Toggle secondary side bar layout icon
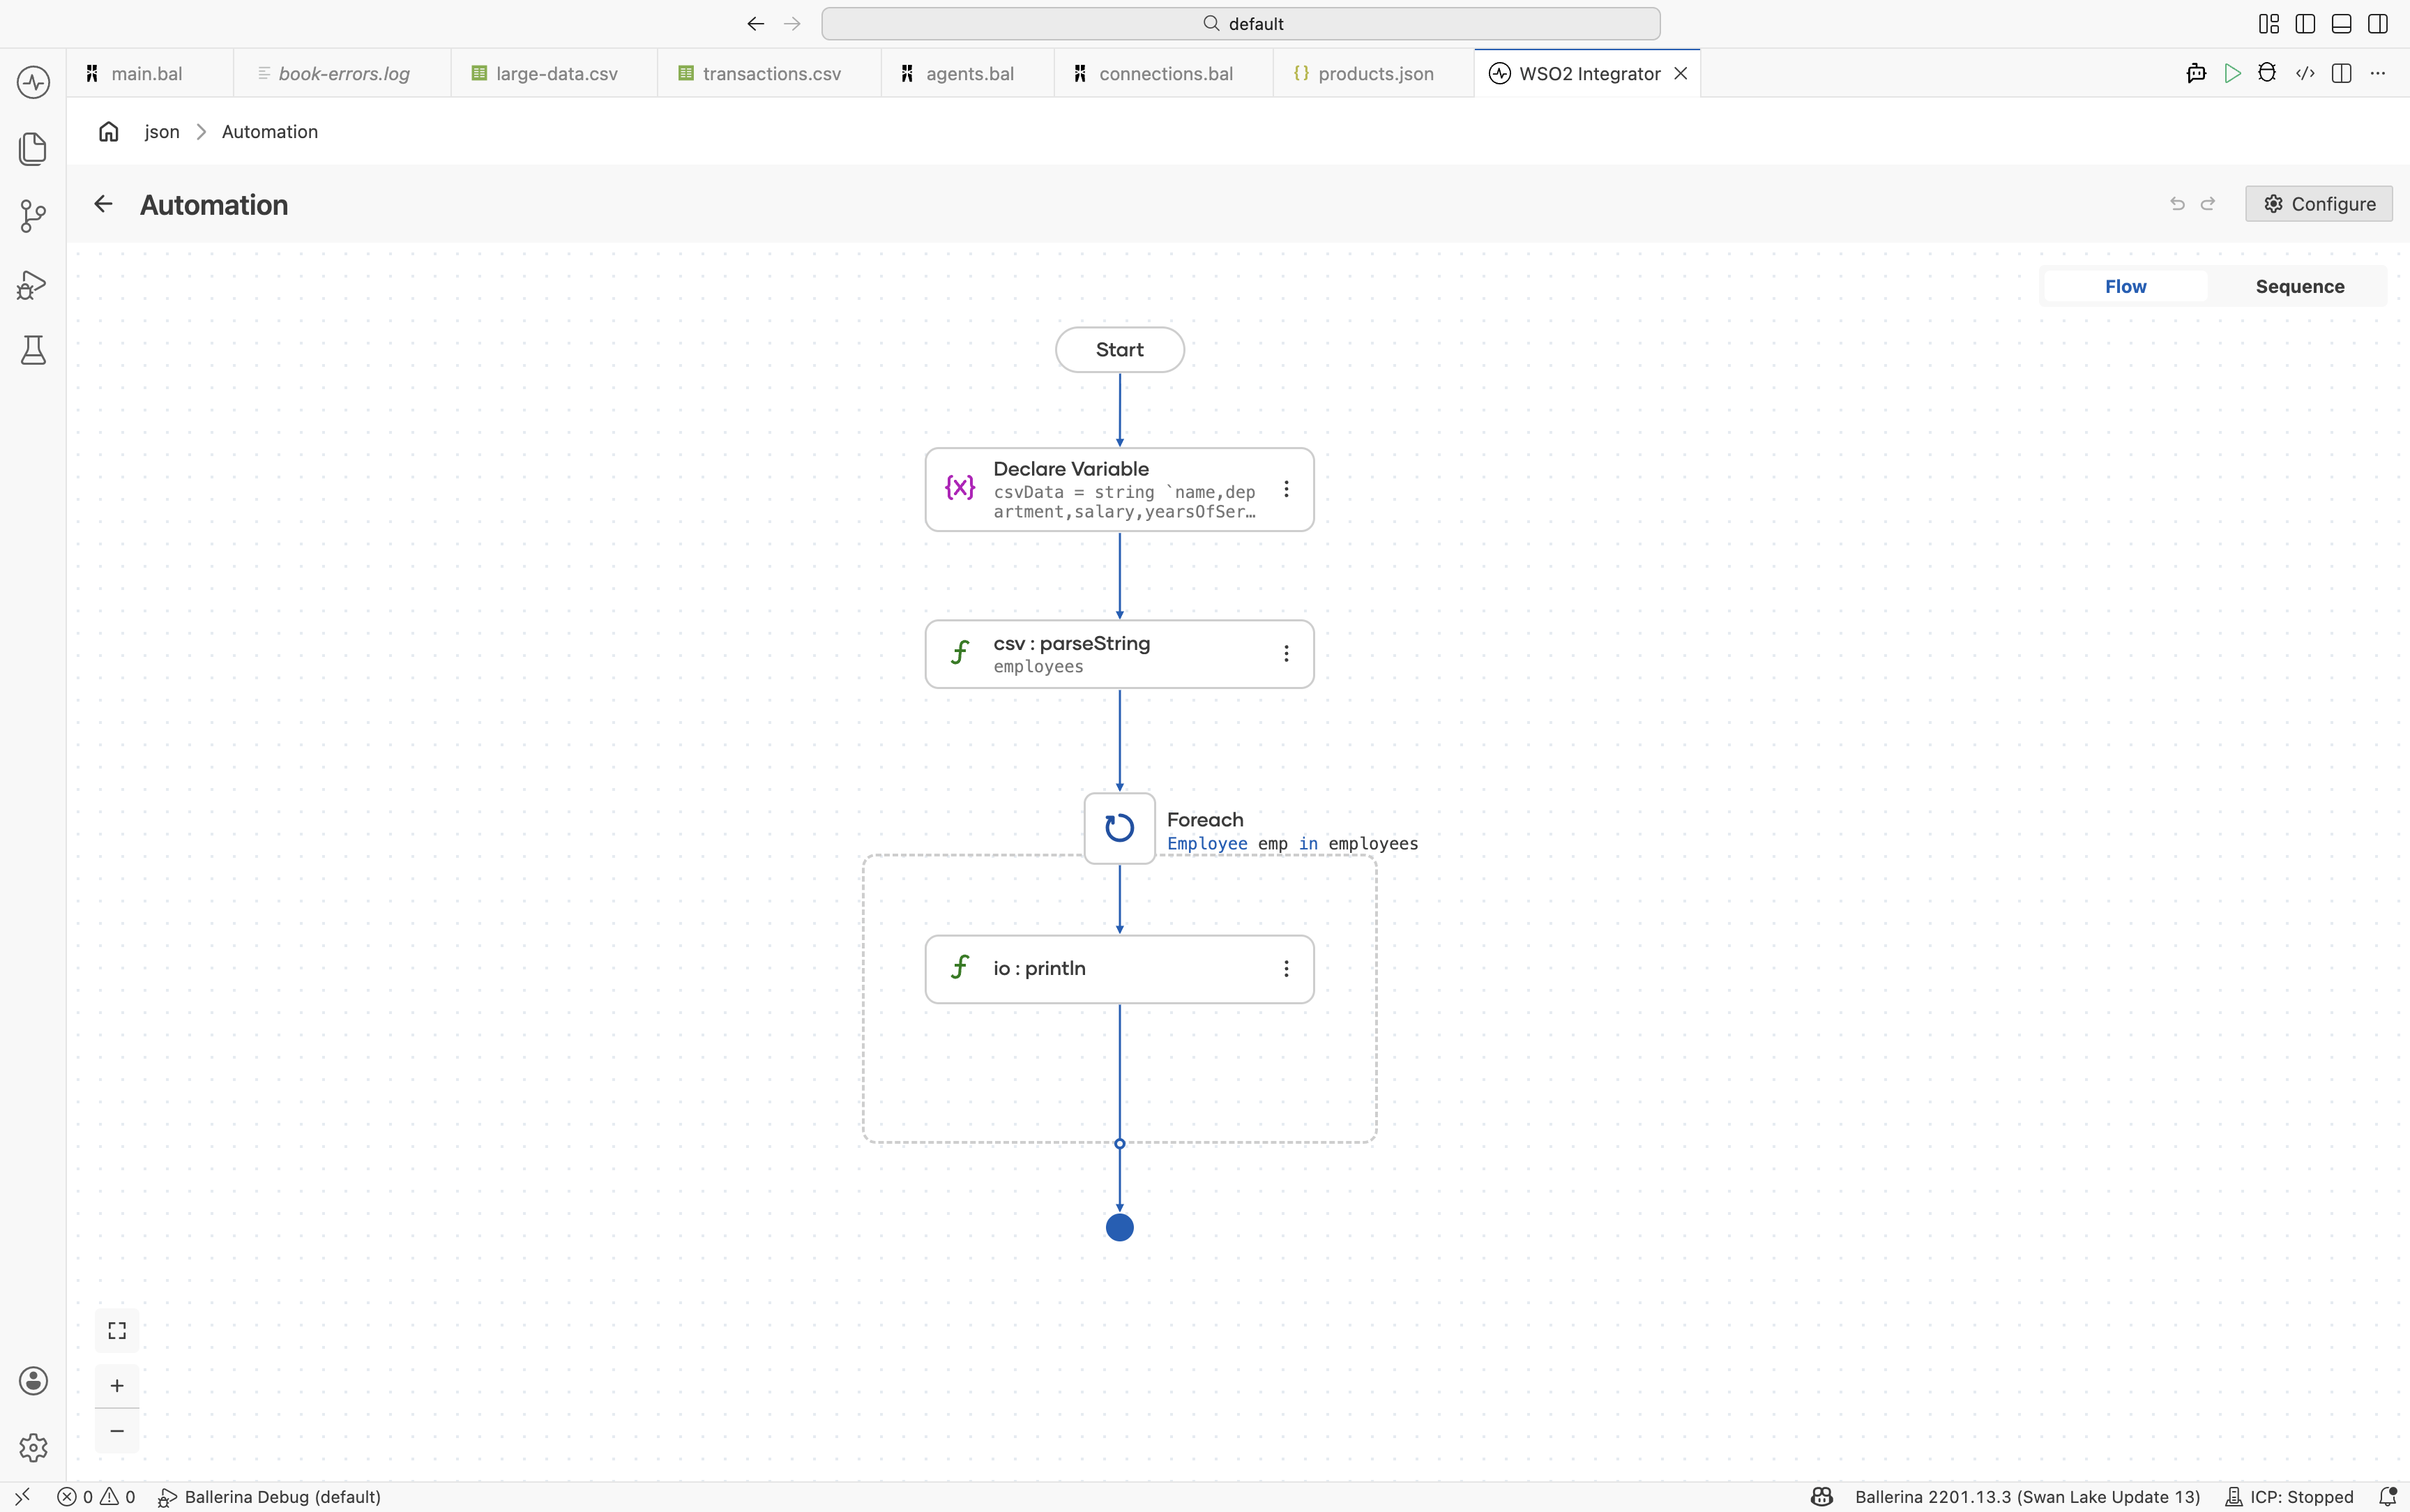The width and height of the screenshot is (2410, 1512). pyautogui.click(x=2378, y=24)
